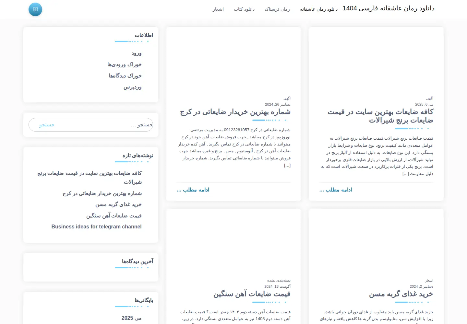Open the دانلود رمان عاشقانه menu item
The width and height of the screenshot is (467, 324).
319,9
